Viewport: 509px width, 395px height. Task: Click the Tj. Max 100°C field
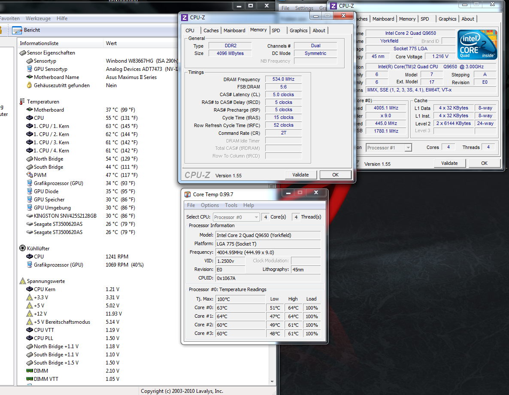coord(240,299)
